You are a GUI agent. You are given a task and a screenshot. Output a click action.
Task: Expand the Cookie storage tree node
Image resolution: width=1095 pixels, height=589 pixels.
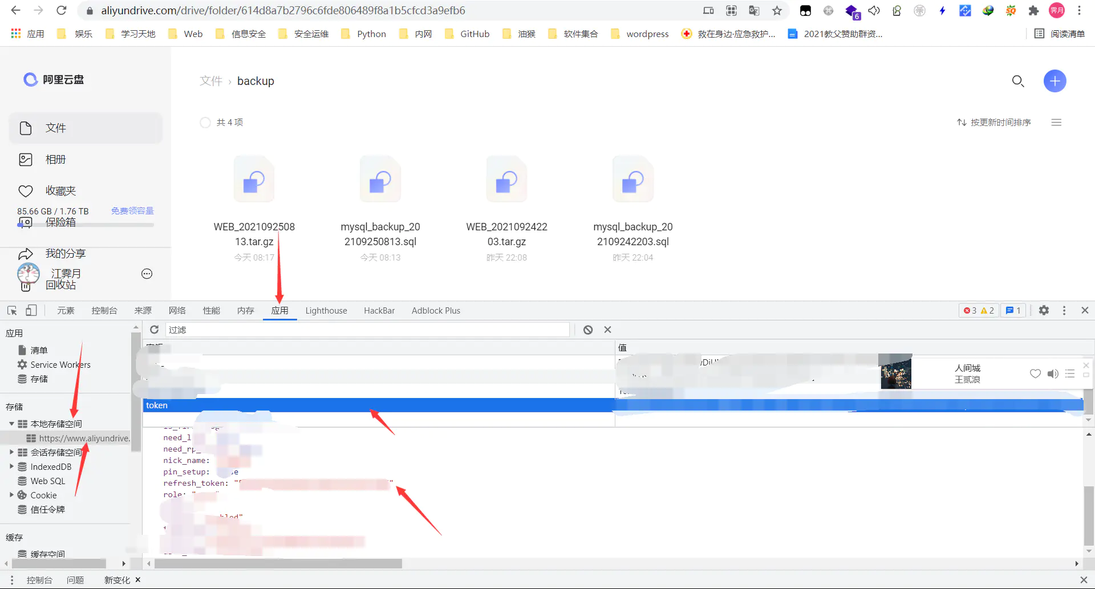click(11, 495)
